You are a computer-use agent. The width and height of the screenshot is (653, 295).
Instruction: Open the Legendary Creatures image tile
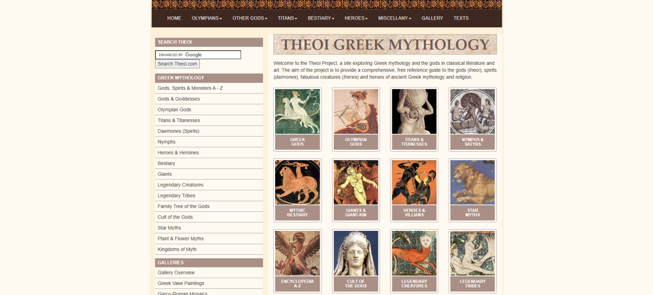414,262
